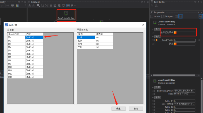Click the 消费额 column header in preview
This screenshot has height=113, width=203.
pyautogui.click(x=104, y=34)
